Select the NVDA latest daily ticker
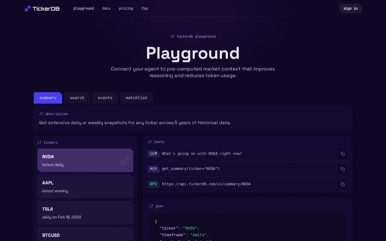386x241 pixels. click(x=85, y=160)
